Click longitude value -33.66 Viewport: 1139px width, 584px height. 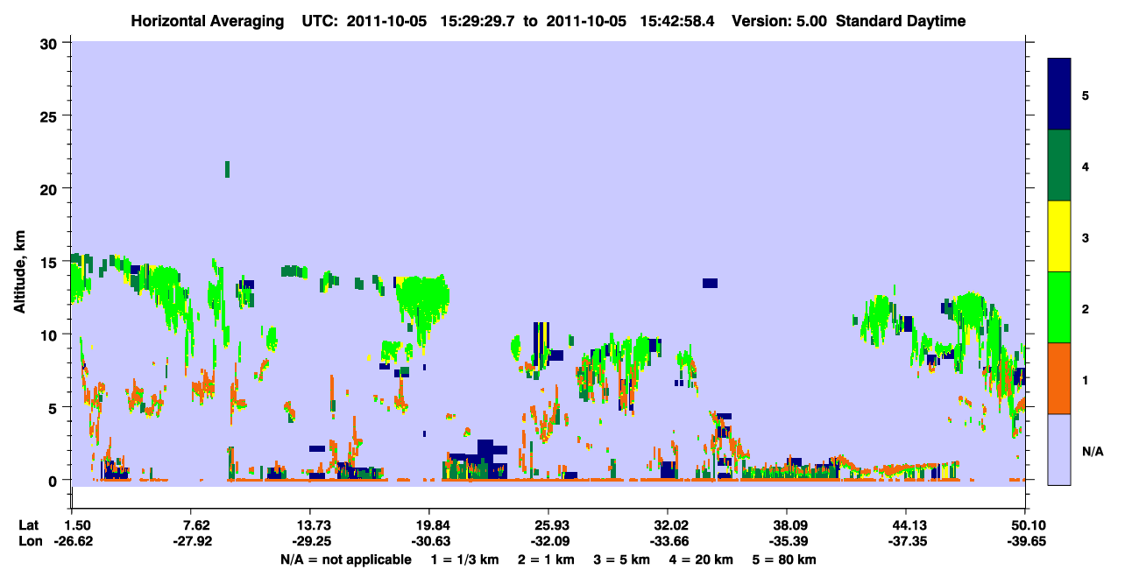coord(668,541)
